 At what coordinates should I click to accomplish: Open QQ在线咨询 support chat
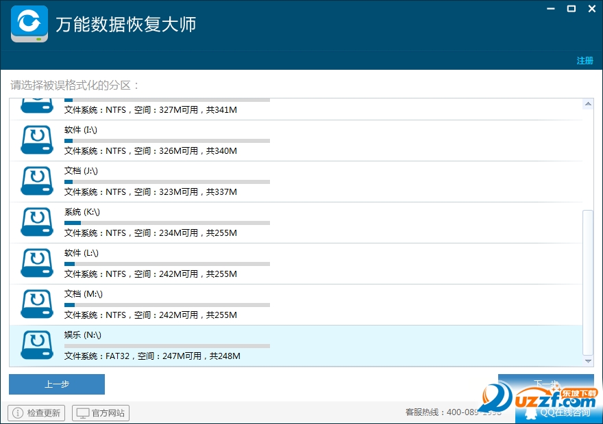click(565, 412)
